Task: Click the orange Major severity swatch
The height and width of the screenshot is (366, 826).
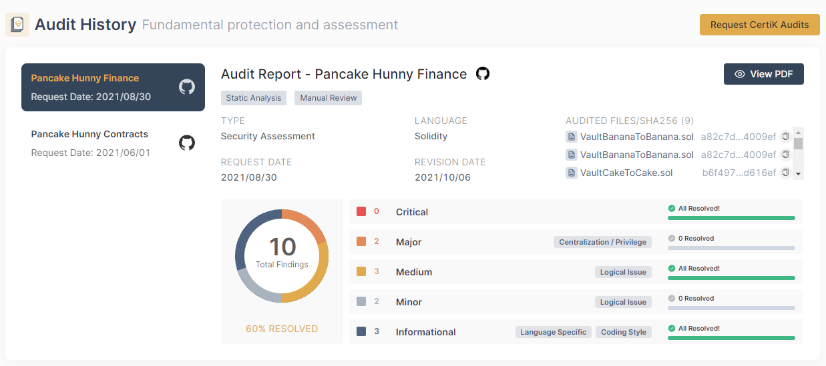Action: click(x=361, y=241)
